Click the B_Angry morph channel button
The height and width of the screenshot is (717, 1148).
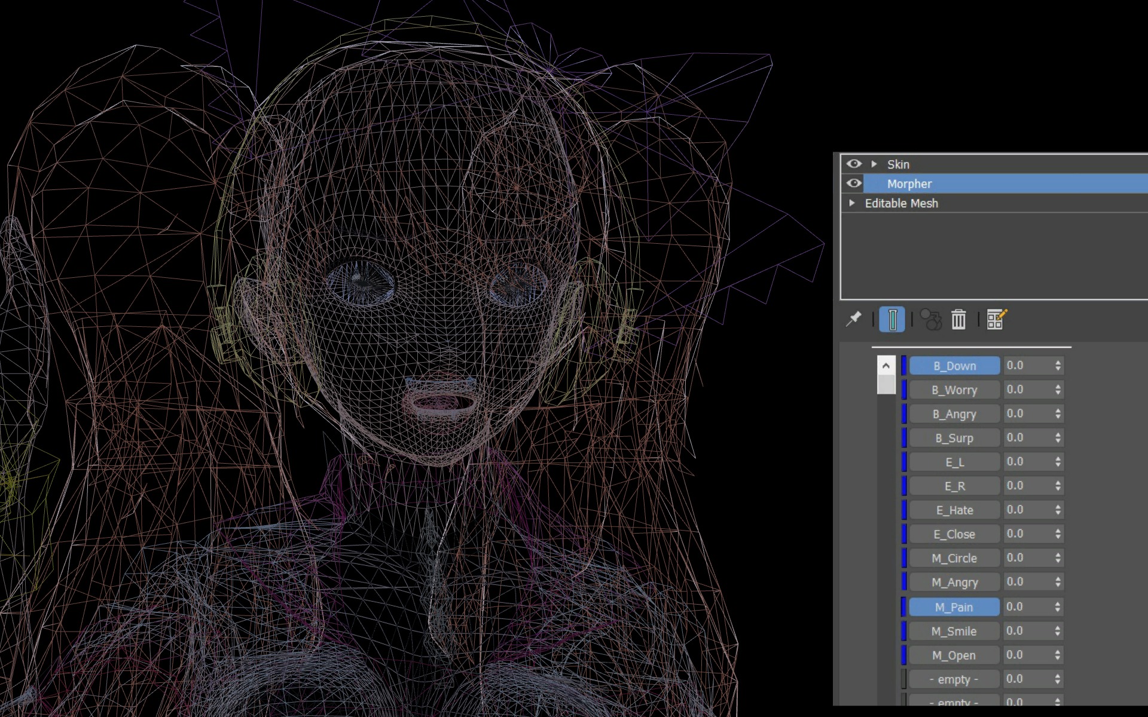click(x=954, y=414)
